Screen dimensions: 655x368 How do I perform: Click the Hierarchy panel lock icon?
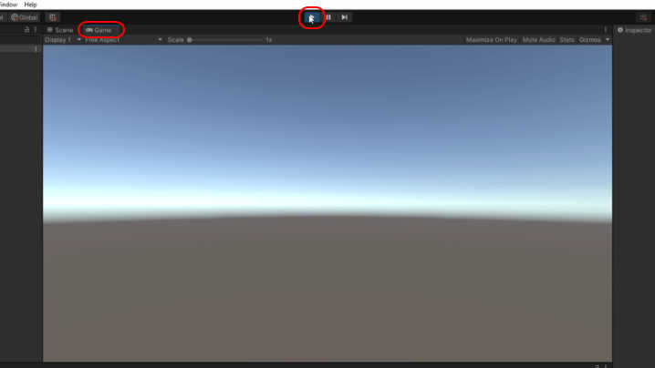coord(27,30)
